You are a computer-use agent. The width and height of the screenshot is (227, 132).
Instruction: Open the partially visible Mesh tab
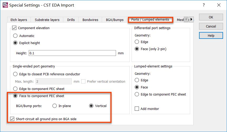180,20
